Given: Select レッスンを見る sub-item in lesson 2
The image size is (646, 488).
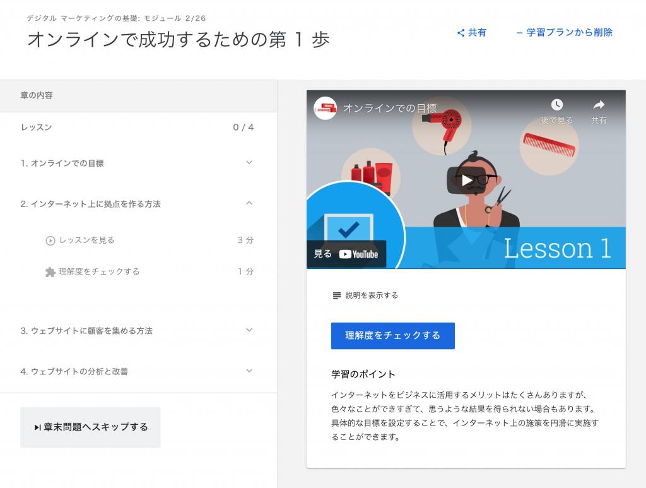Looking at the screenshot, I should click(87, 241).
